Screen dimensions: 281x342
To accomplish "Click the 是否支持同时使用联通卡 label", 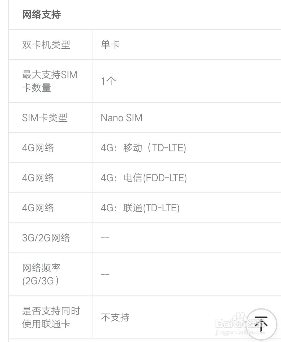I will [51, 317].
